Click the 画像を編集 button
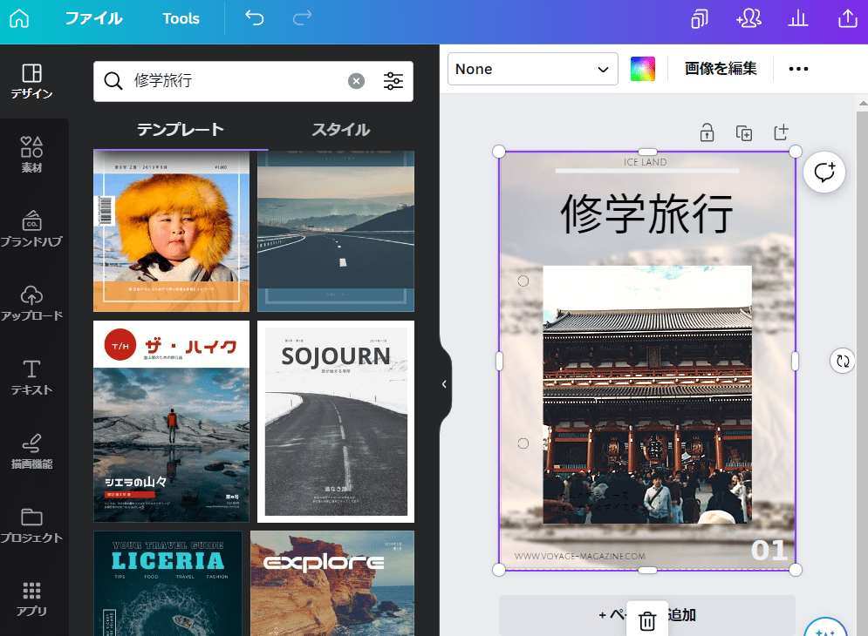868x636 pixels. tap(721, 69)
